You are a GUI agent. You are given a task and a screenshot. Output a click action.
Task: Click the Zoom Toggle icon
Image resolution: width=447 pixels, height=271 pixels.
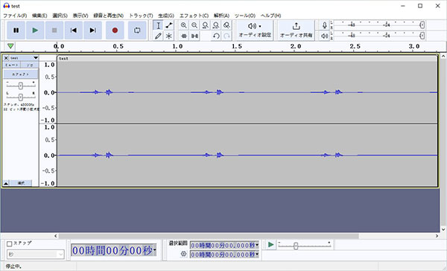[226, 25]
